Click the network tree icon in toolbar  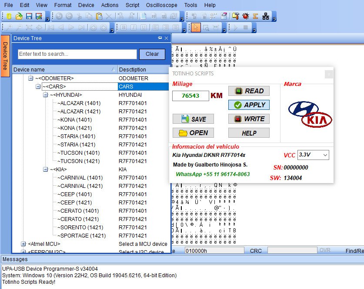[x=266, y=17]
